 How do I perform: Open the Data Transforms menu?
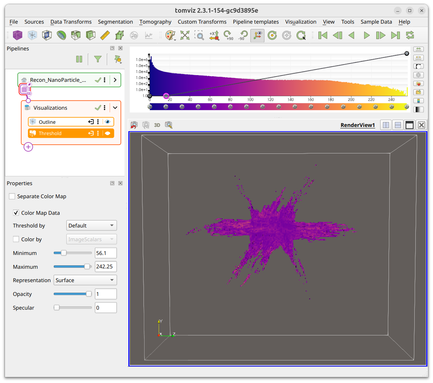(x=71, y=22)
